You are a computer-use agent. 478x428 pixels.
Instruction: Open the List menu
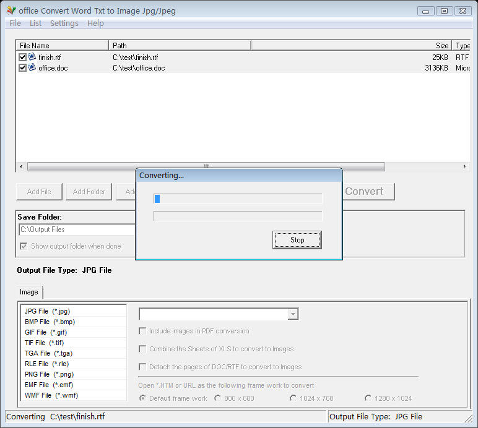click(x=36, y=23)
